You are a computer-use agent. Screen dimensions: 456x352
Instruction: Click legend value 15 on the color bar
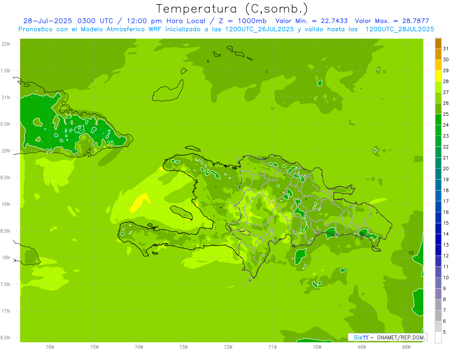tap(446, 223)
